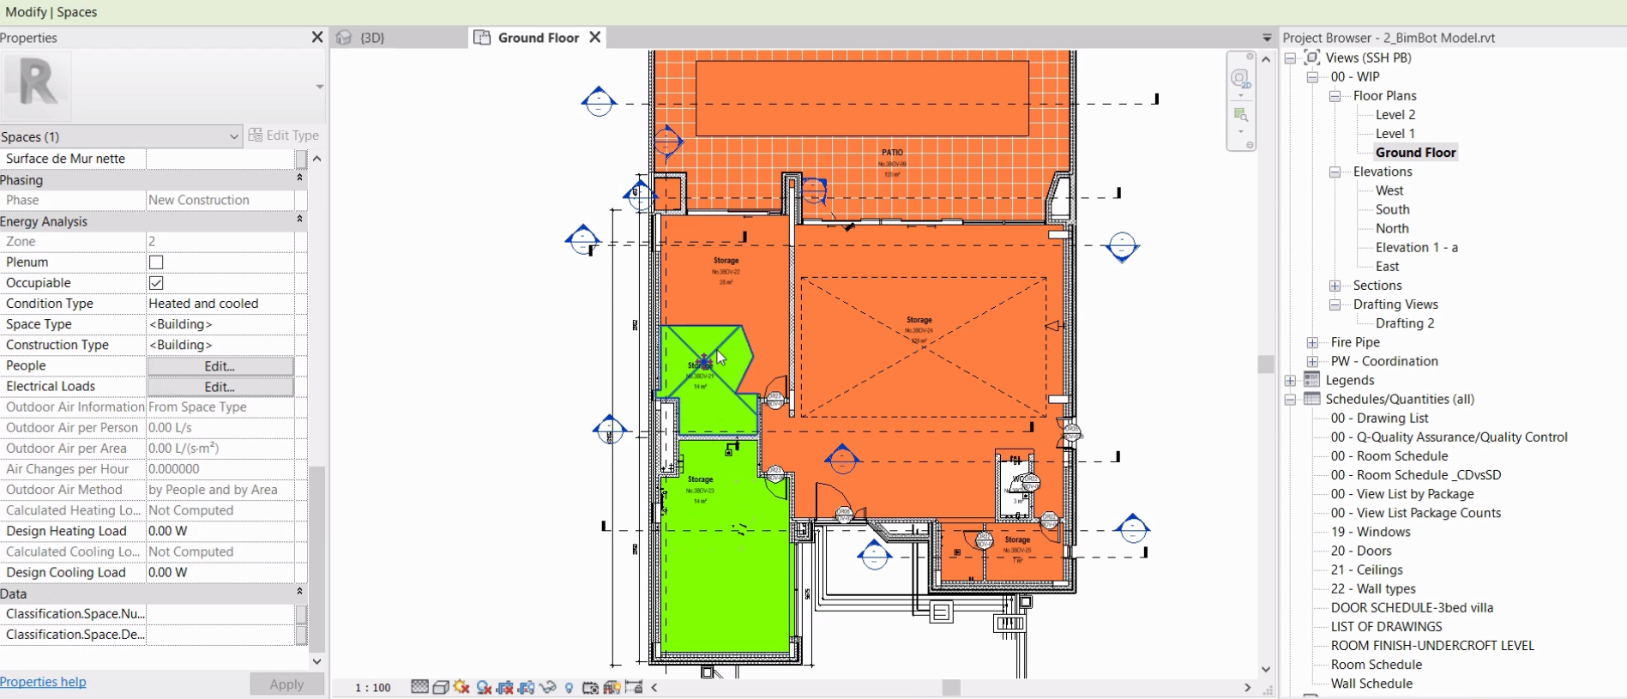Click Reveal Hidden Elements lightbulb icon
1627x699 pixels.
pos(569,688)
